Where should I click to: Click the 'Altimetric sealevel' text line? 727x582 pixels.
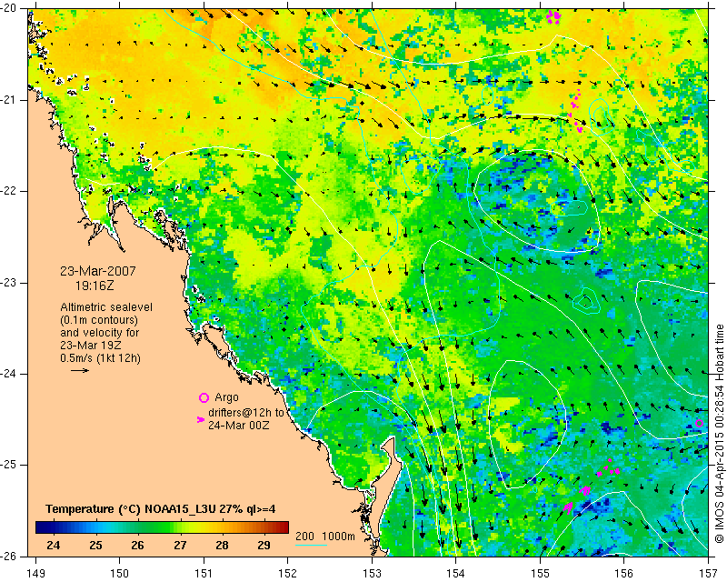tap(106, 307)
